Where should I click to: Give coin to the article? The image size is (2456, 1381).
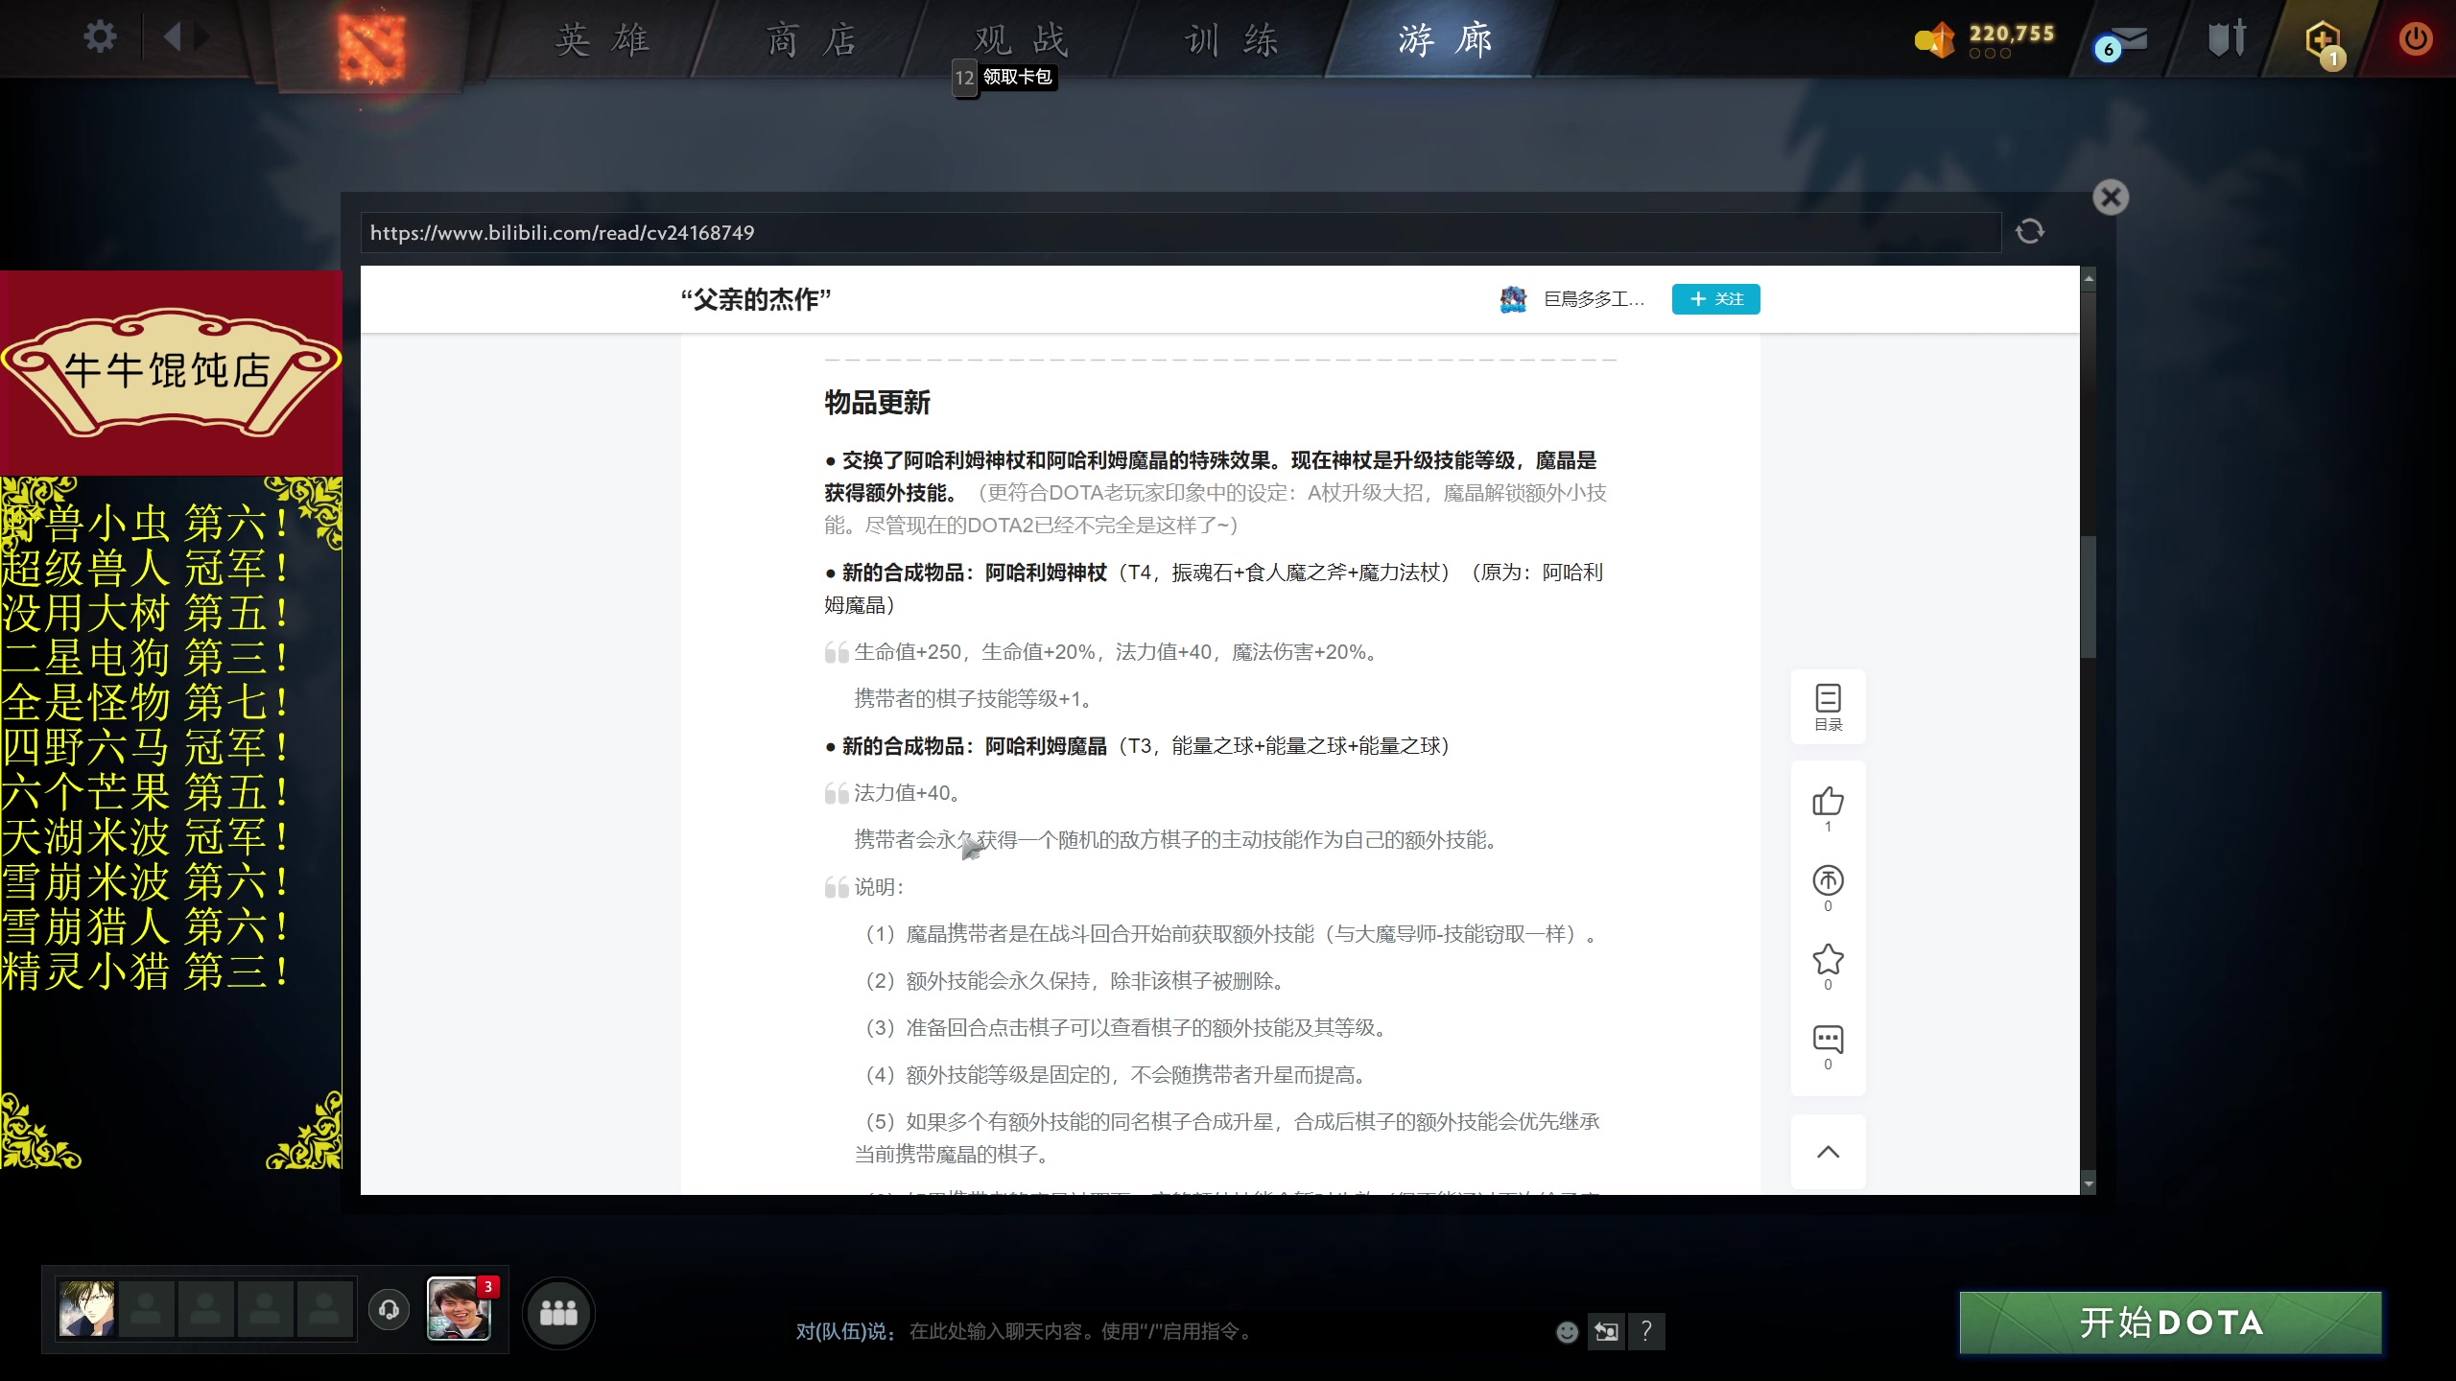tap(1828, 881)
